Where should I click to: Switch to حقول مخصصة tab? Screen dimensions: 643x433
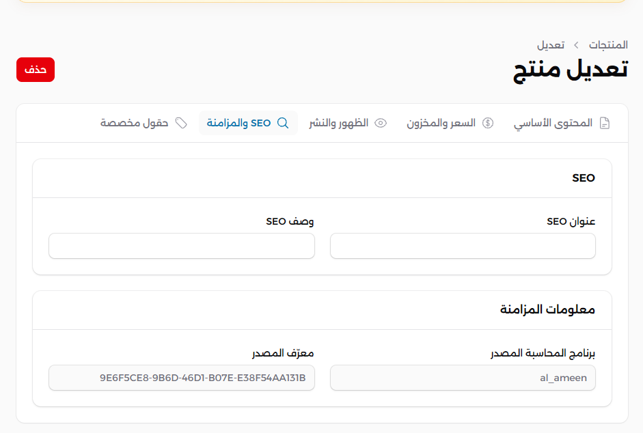(143, 123)
